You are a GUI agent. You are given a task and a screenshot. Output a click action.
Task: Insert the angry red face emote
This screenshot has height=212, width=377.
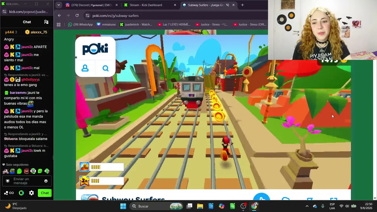[x=26, y=171]
